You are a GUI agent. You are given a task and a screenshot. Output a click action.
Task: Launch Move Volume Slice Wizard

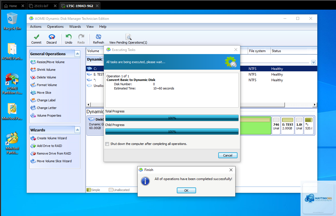pos(54,161)
